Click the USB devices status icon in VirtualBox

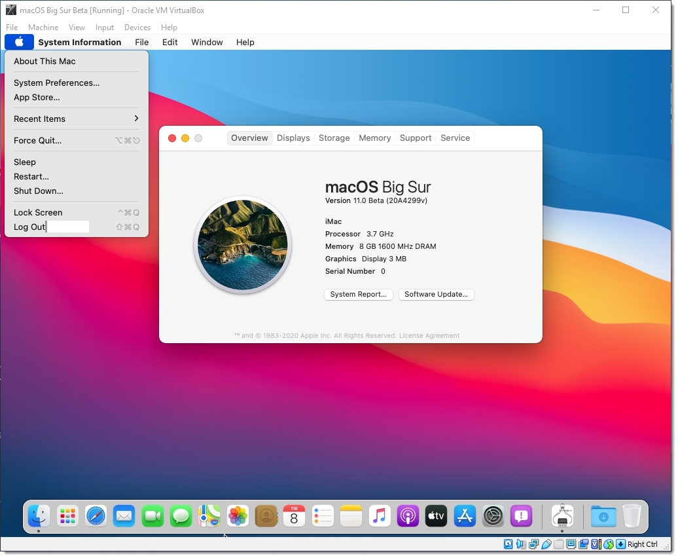click(546, 544)
